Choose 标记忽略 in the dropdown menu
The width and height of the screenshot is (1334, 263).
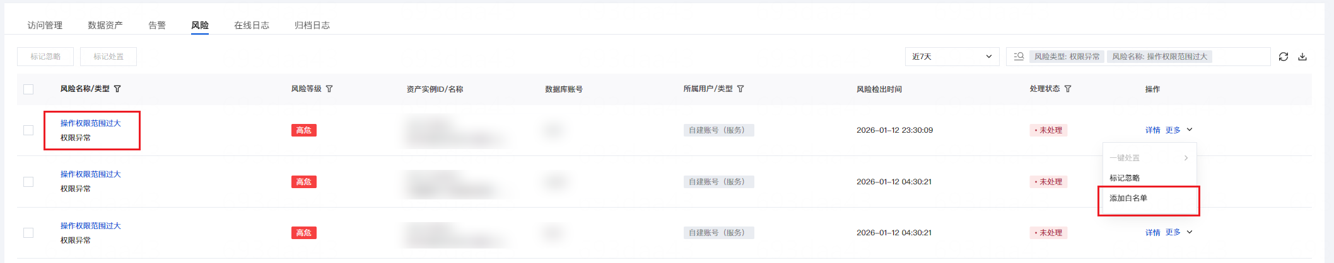[x=1125, y=178]
